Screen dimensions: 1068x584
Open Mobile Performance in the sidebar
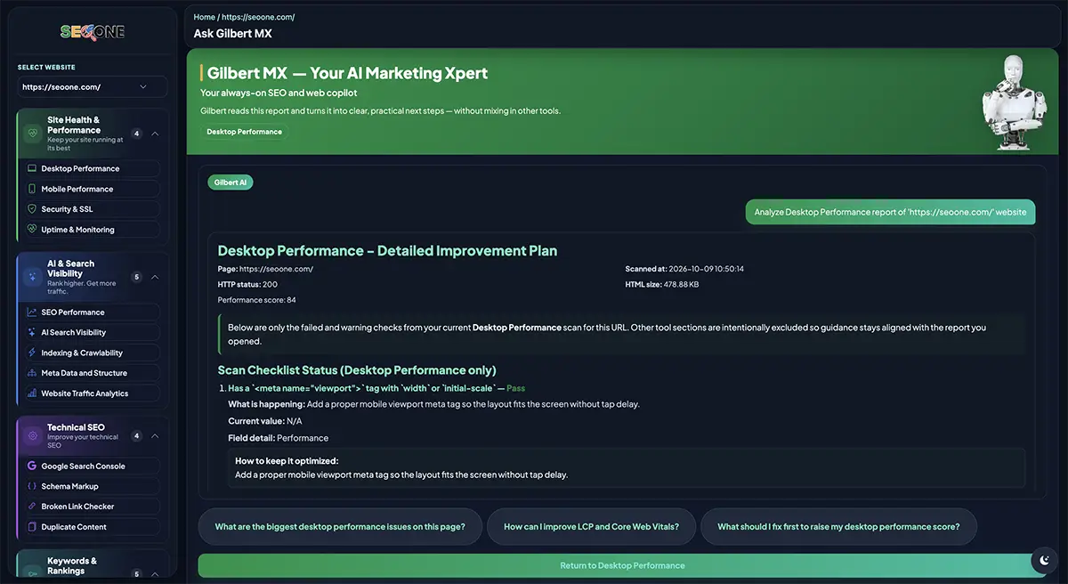point(92,189)
